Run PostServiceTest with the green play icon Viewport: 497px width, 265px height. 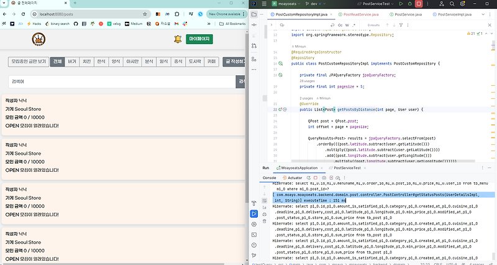click(401, 4)
